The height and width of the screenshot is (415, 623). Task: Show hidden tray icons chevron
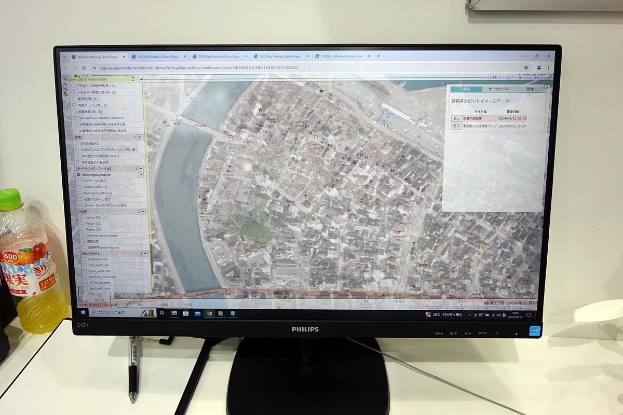click(470, 315)
